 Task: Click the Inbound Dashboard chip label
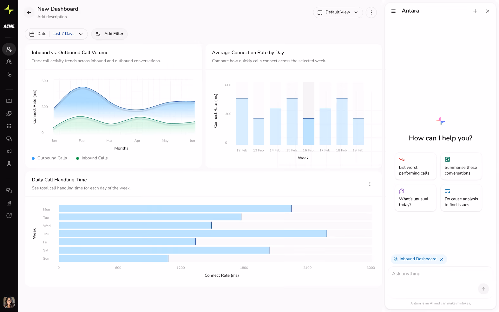coord(418,259)
